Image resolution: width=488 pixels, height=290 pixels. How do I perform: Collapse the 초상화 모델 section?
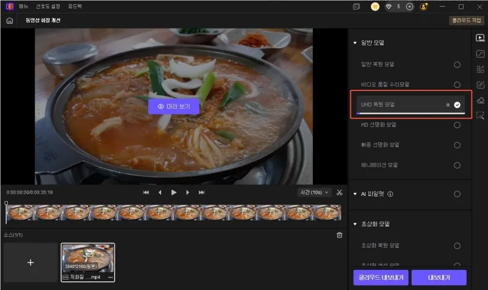pos(355,224)
